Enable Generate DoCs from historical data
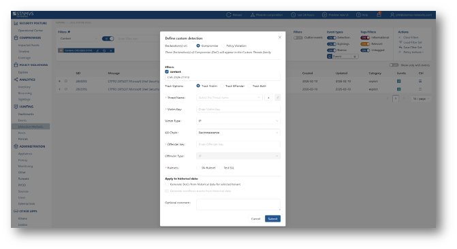The height and width of the screenshot is (249, 457). point(167,184)
